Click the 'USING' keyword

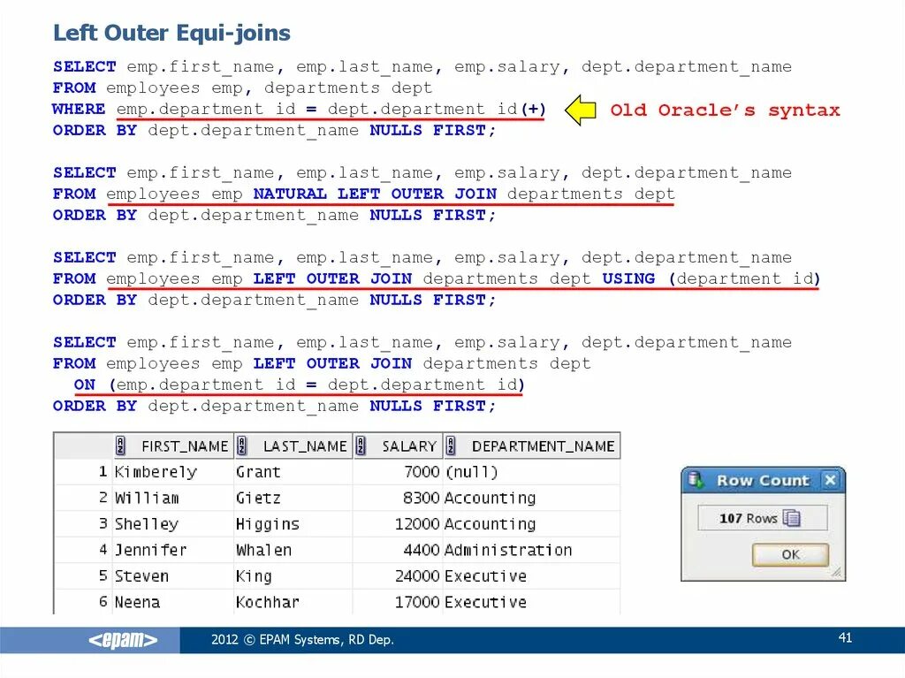tap(628, 278)
